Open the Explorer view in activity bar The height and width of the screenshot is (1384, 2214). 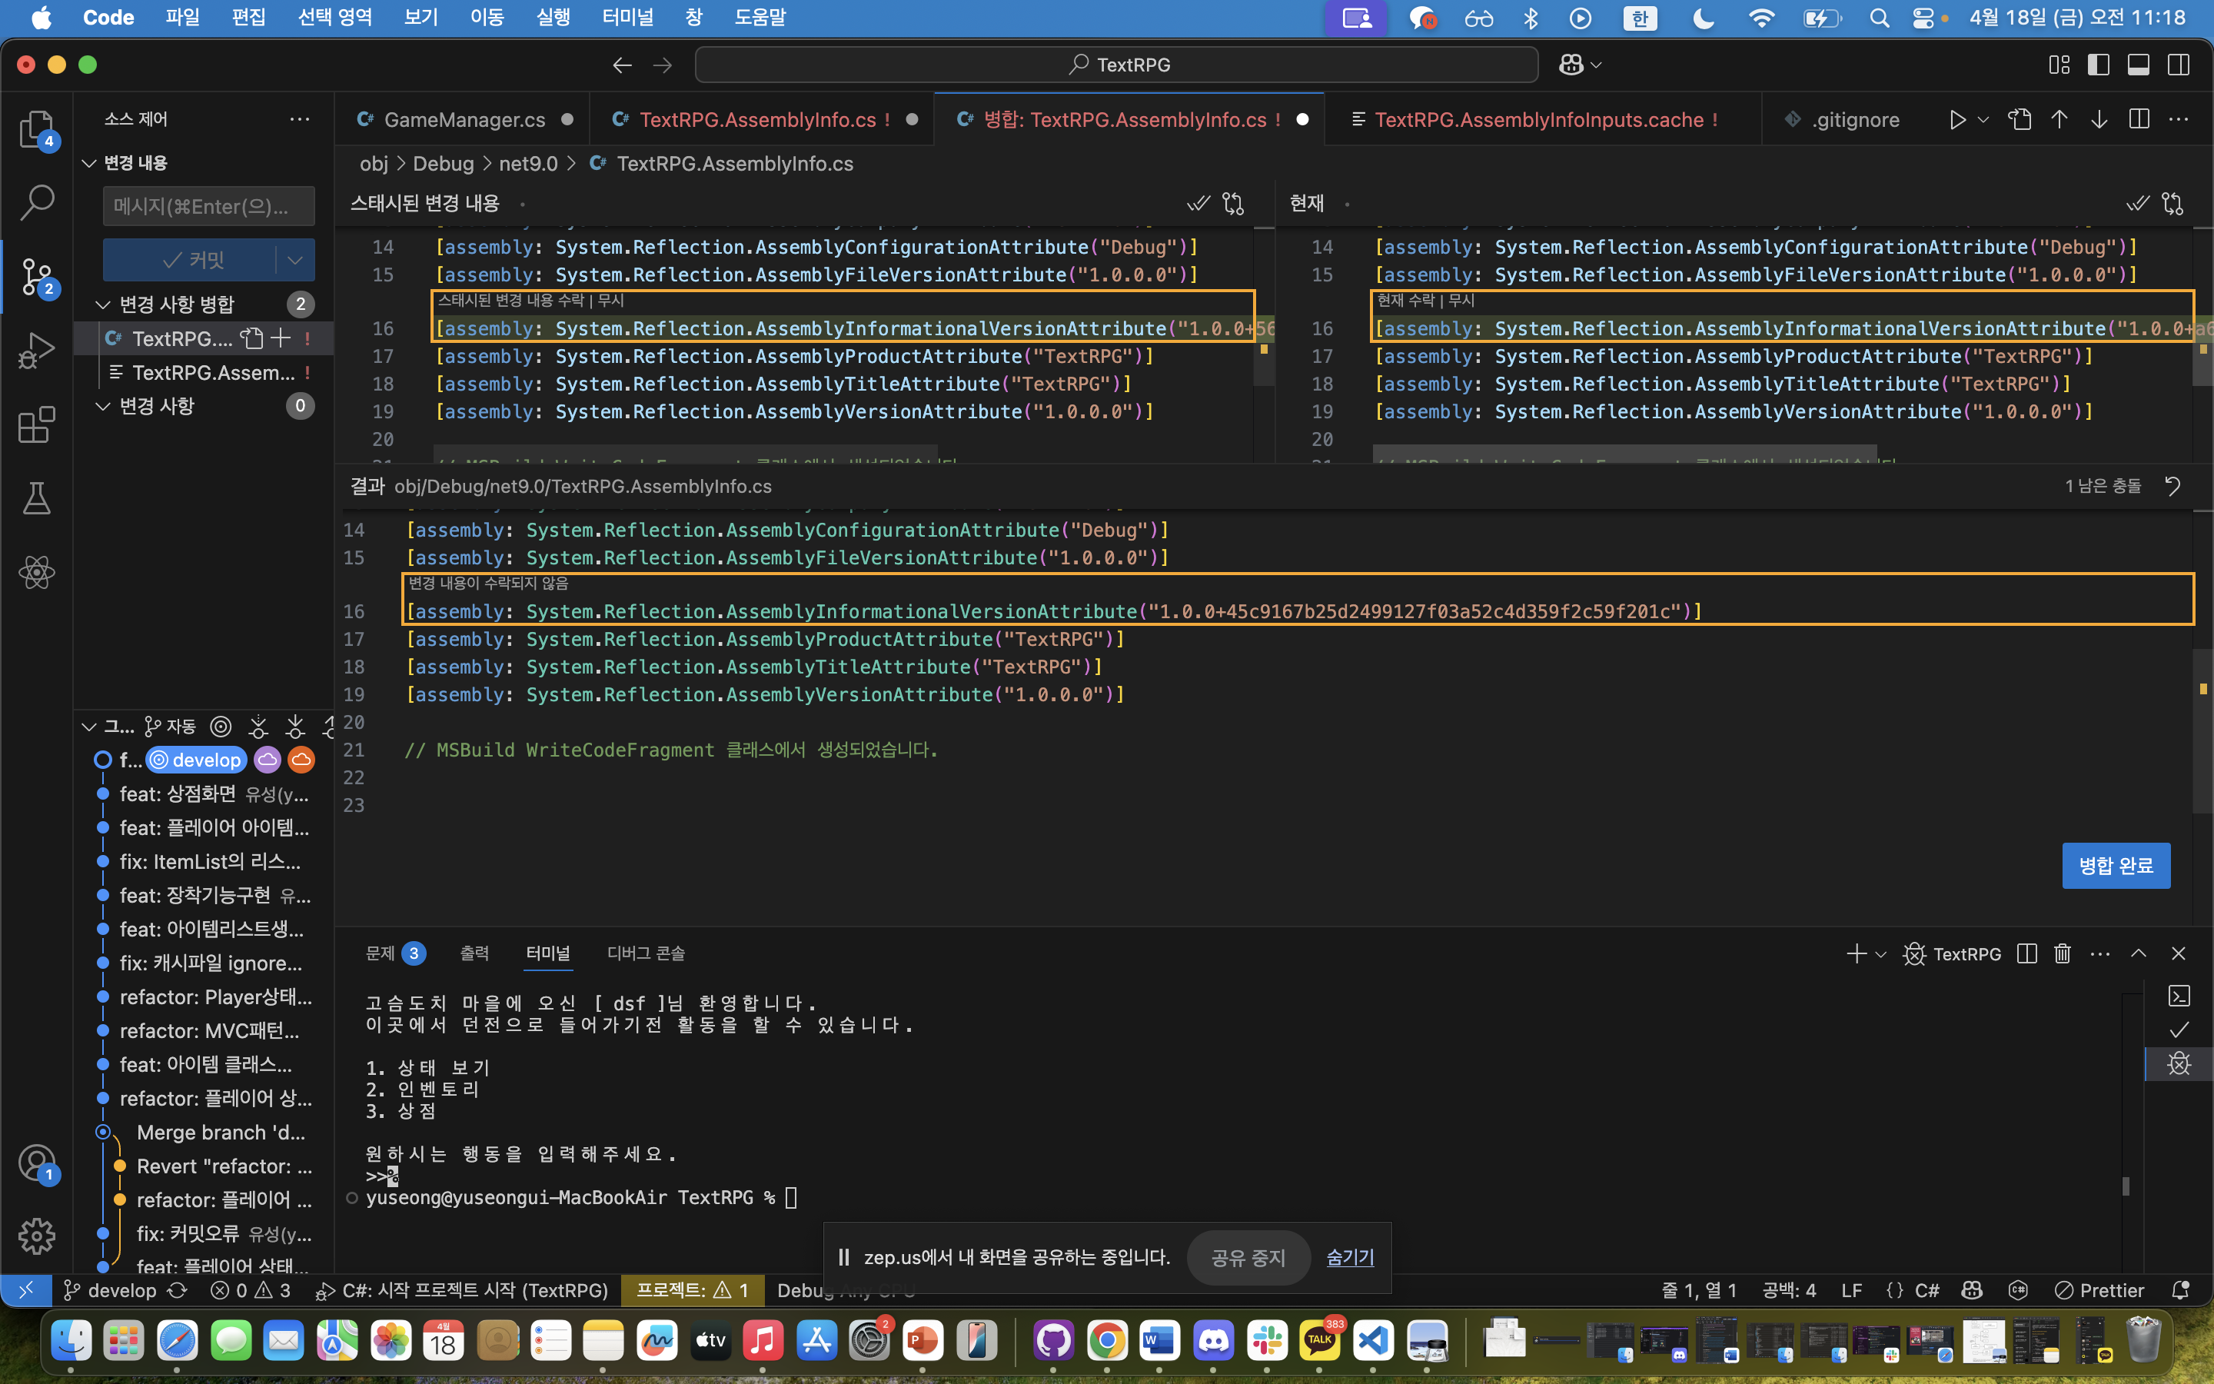point(37,129)
